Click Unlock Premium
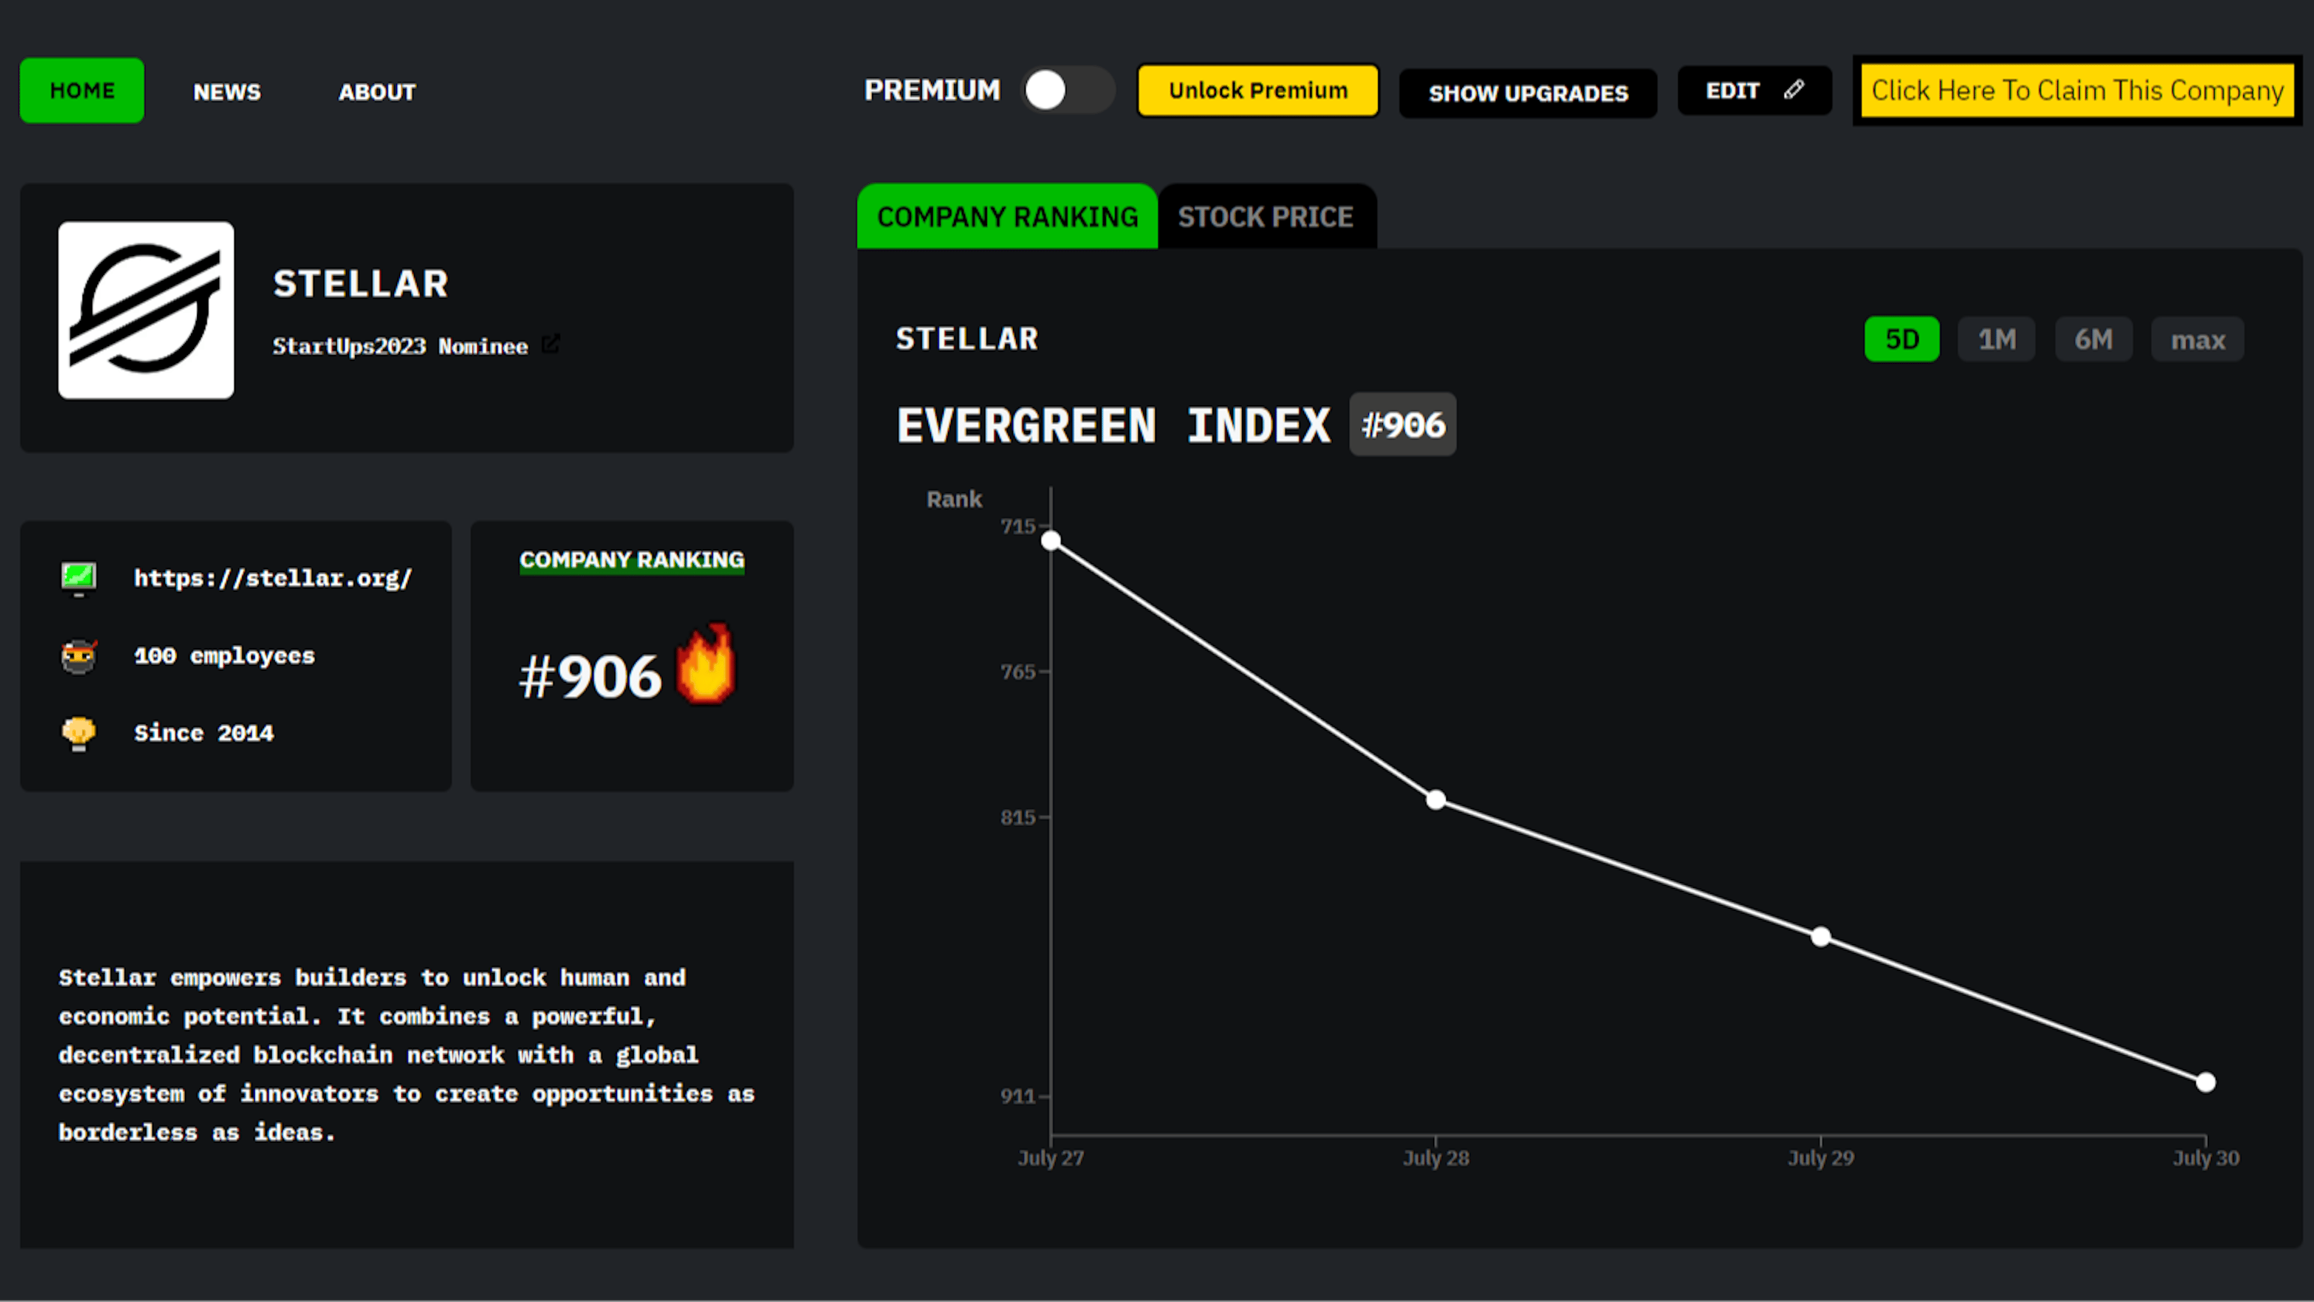2314x1302 pixels. [1256, 90]
